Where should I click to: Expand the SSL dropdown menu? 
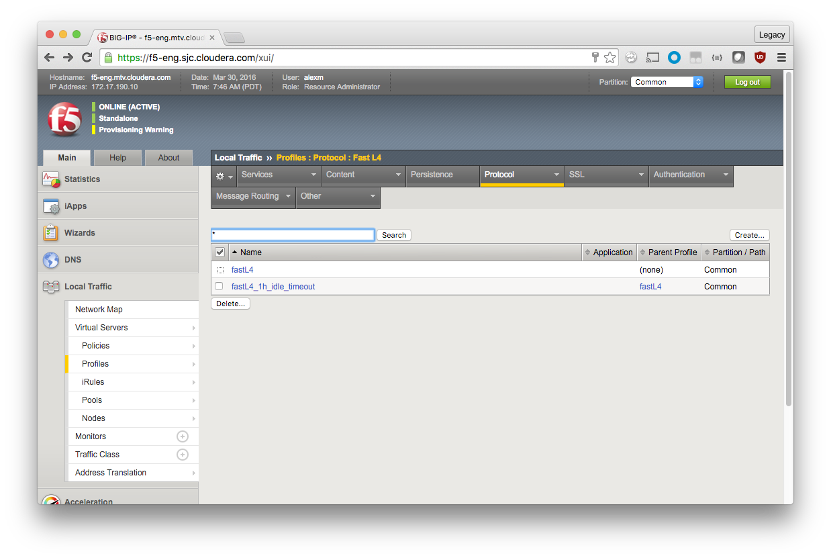605,175
